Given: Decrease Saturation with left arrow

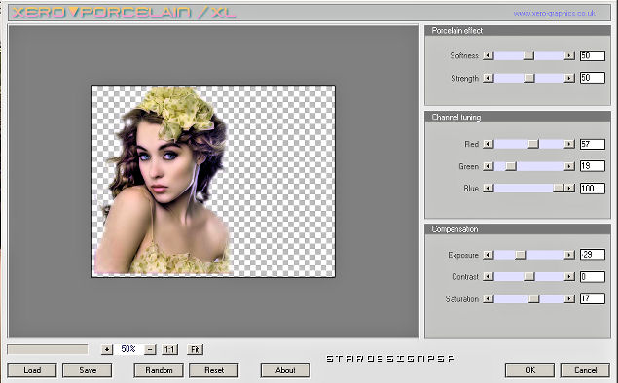Looking at the screenshot, I should tap(488, 299).
